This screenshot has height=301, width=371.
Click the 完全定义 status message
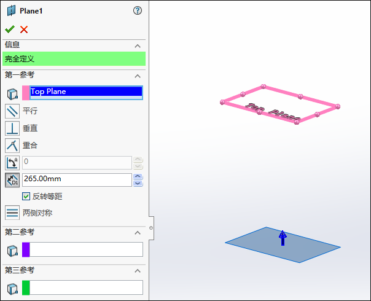(x=74, y=59)
